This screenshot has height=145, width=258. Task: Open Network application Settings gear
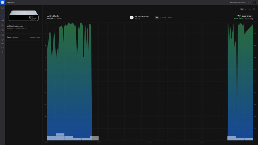pos(3,52)
